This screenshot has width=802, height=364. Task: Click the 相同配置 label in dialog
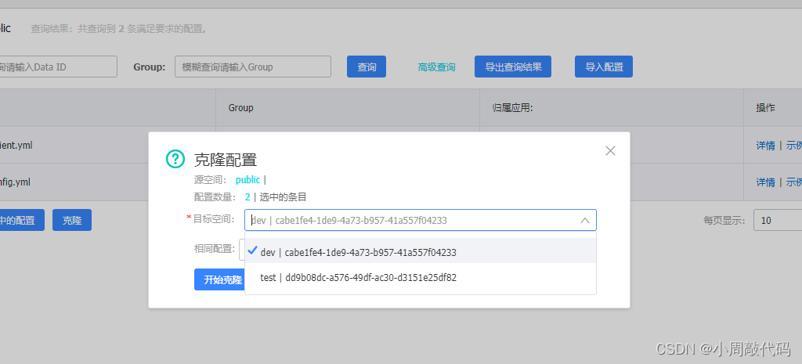click(x=215, y=248)
